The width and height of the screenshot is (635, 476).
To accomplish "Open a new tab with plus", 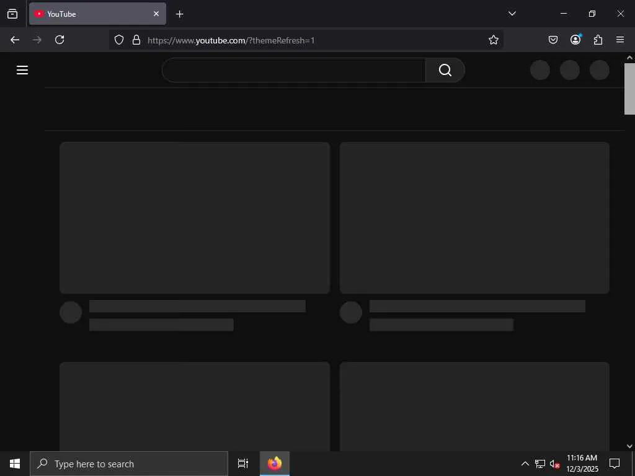I will 179,14.
